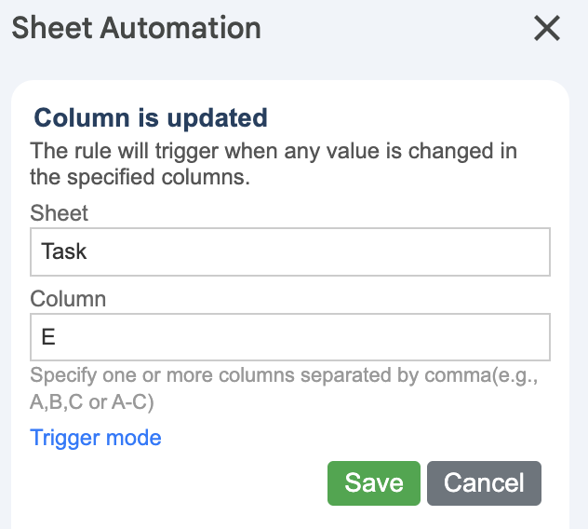Close the Sheet Automation panel

[x=547, y=29]
